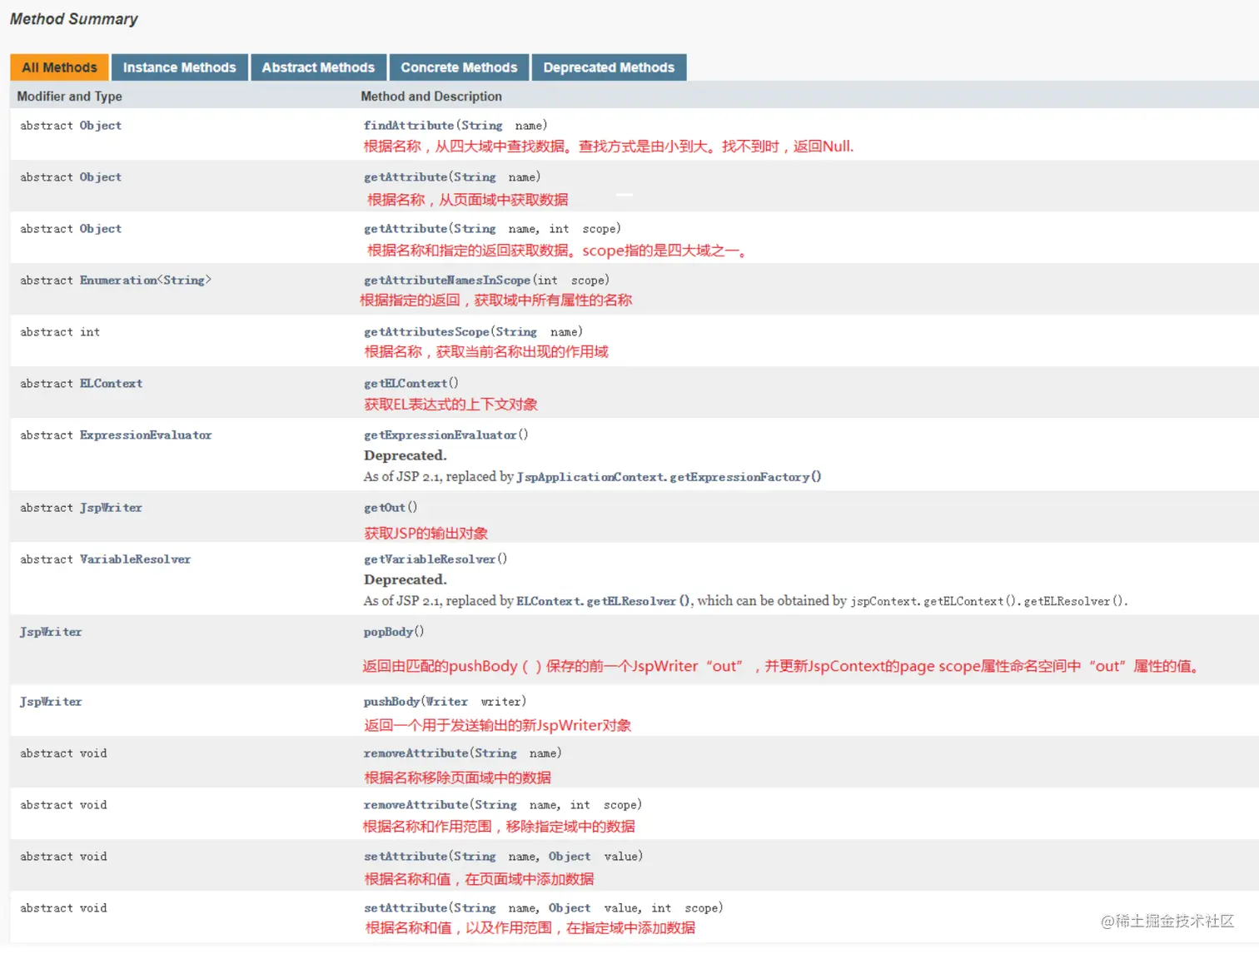Click the Method Summary heading

(74, 19)
